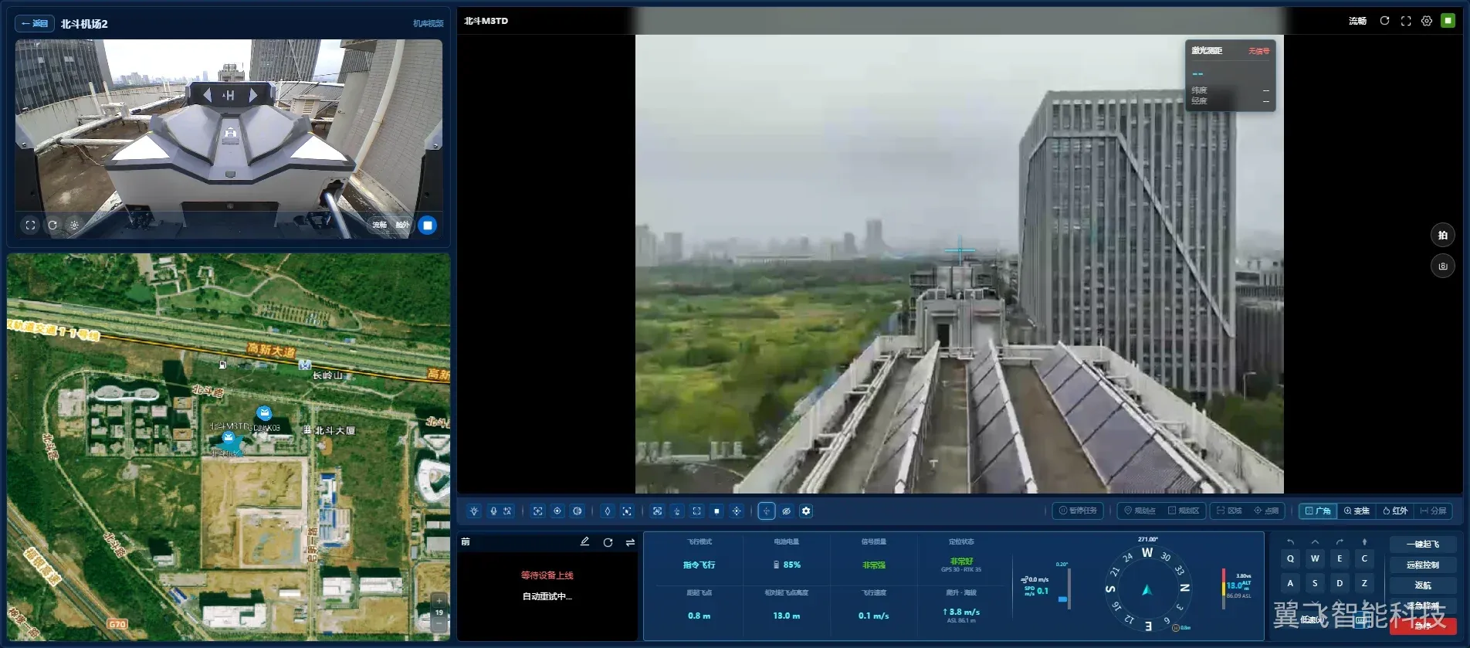The height and width of the screenshot is (648, 1470).
Task: Click the 返航 return-home button
Action: point(1423,585)
